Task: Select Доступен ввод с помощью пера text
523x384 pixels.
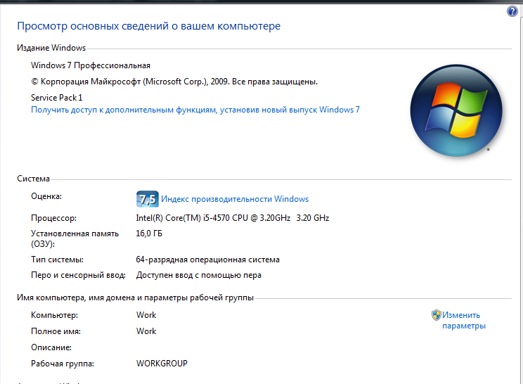Action: 199,275
